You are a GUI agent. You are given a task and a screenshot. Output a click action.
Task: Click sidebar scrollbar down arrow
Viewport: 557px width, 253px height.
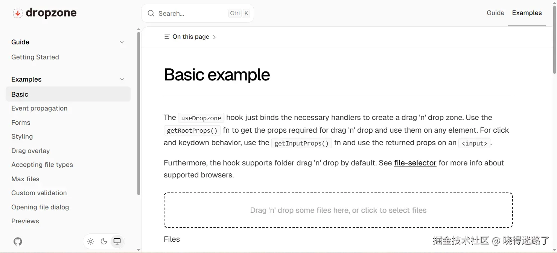(138, 250)
